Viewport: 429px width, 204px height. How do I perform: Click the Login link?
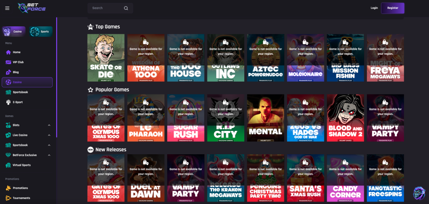point(374,8)
